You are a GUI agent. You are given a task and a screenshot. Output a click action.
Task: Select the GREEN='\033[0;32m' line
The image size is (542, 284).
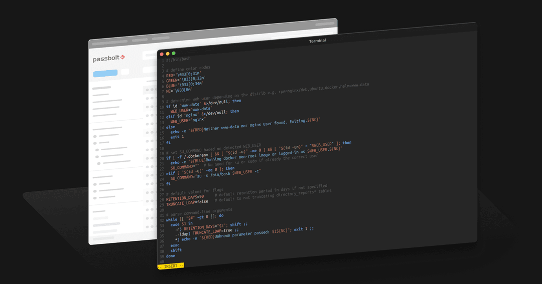(185, 80)
